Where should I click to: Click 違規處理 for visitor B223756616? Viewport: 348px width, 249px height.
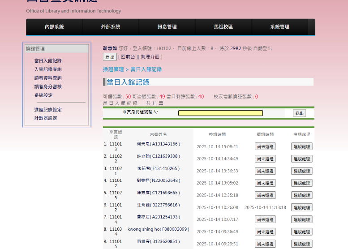tap(301, 207)
